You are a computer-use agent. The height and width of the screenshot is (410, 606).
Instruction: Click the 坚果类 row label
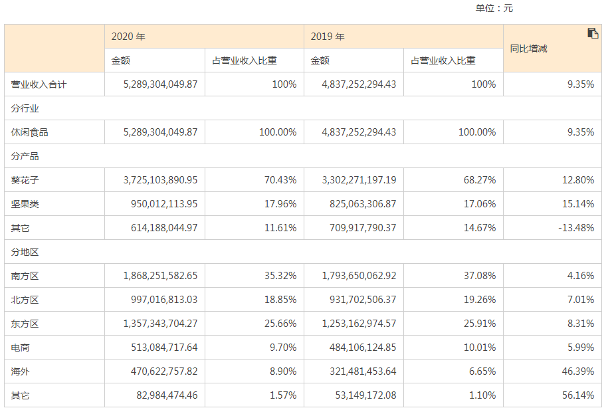pyautogui.click(x=25, y=204)
